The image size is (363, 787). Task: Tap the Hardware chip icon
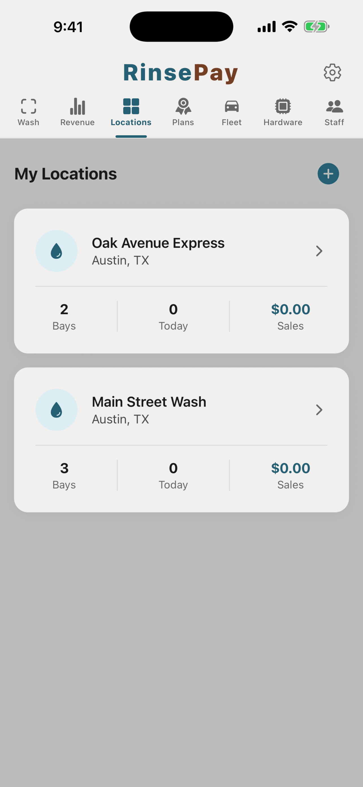coord(282,106)
